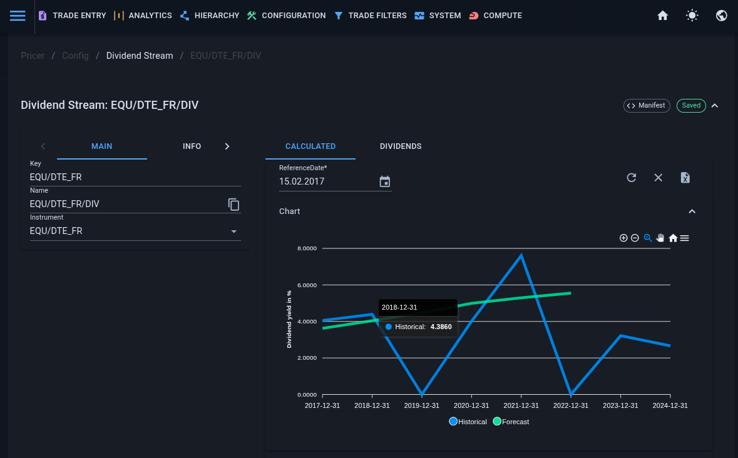Navigate to Dividend Stream breadcrumb
738x458 pixels.
140,56
